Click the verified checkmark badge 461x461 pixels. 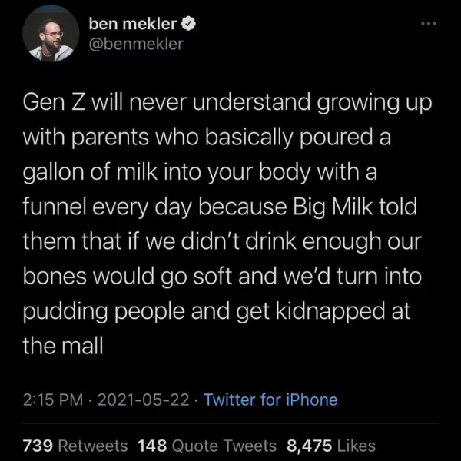(x=188, y=24)
